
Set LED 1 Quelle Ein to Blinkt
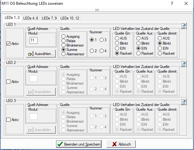click(117, 43)
